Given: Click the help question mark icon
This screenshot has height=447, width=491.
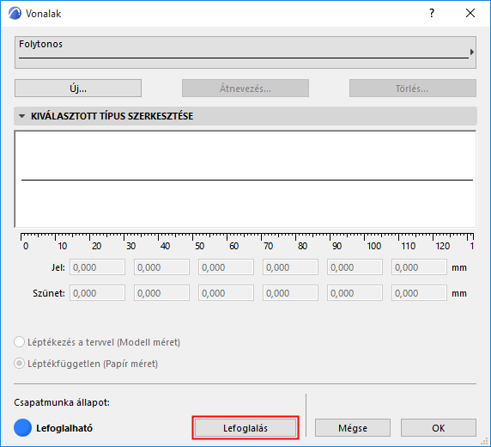Looking at the screenshot, I should click(x=432, y=13).
